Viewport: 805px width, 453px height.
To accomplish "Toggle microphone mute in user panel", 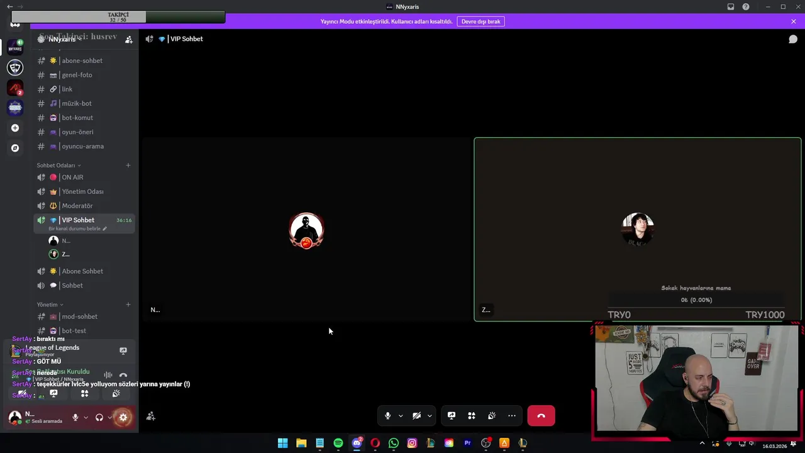I will click(75, 417).
